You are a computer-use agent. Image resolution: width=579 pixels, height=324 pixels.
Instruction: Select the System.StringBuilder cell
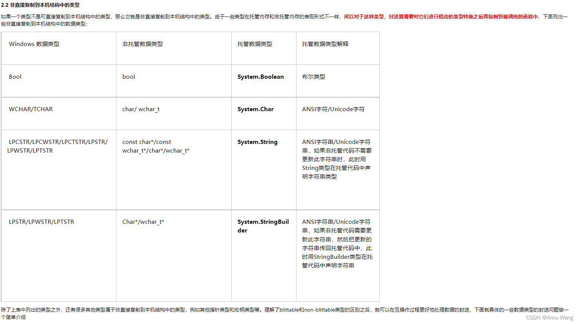click(x=263, y=226)
